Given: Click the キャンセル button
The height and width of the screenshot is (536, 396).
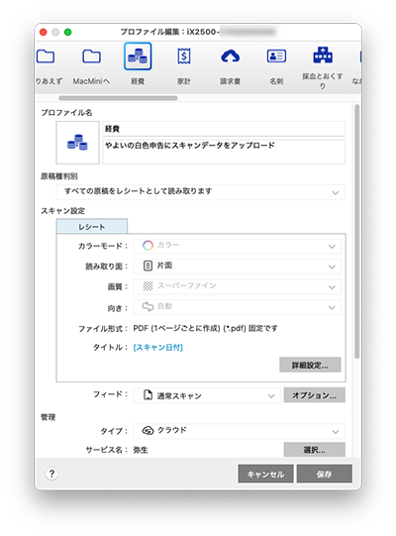Looking at the screenshot, I should click(x=265, y=474).
